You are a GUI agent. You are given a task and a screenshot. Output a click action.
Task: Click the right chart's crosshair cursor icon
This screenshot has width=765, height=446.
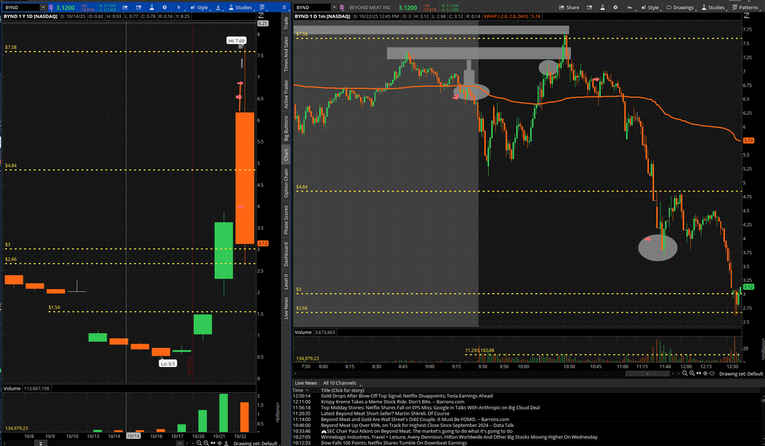[705, 373]
